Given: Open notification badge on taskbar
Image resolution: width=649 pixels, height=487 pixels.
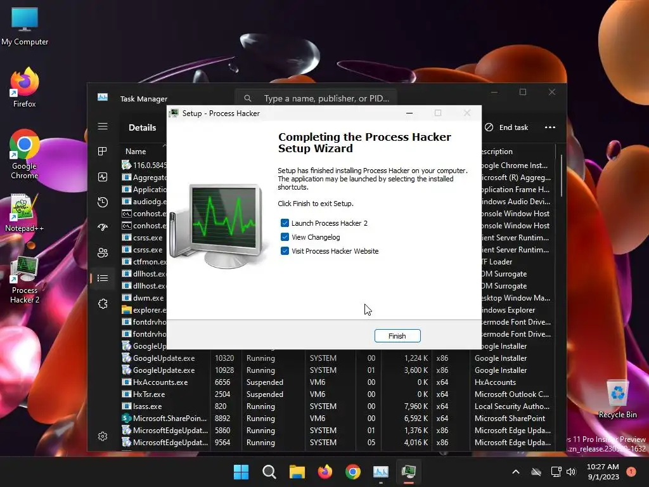Looking at the screenshot, I should [631, 471].
